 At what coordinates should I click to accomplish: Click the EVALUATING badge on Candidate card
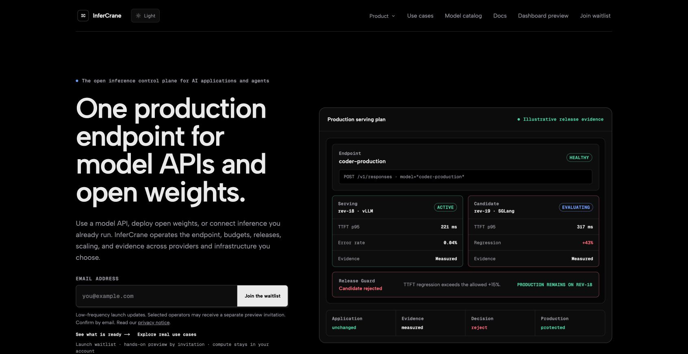[576, 207]
